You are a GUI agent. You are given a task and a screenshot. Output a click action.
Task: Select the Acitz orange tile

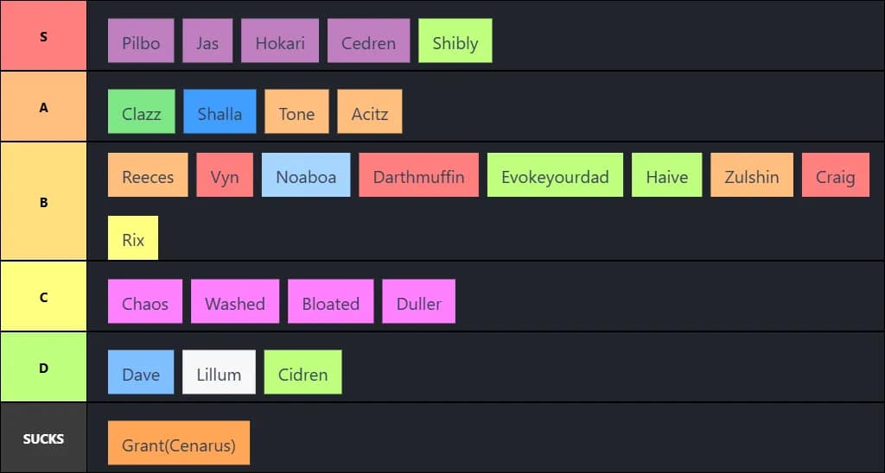[x=369, y=112]
